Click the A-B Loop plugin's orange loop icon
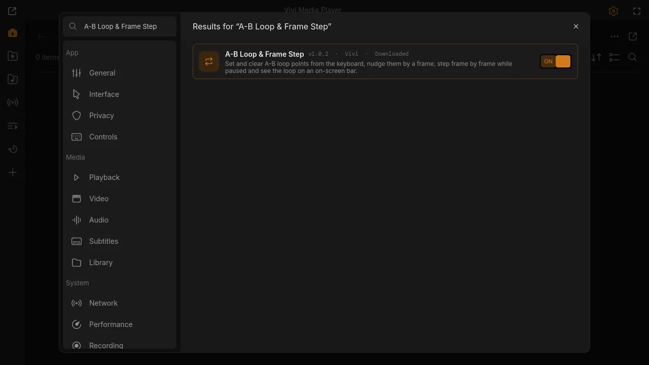The width and height of the screenshot is (649, 365). click(209, 61)
